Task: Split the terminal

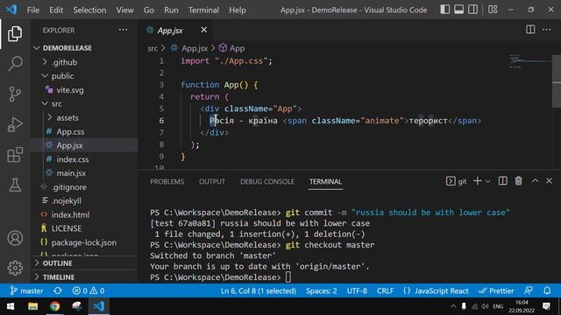Action: [502, 181]
